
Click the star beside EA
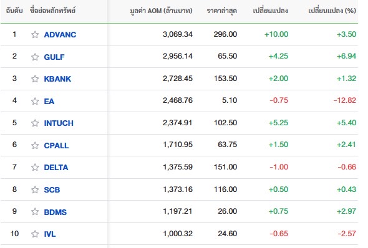coord(35,101)
